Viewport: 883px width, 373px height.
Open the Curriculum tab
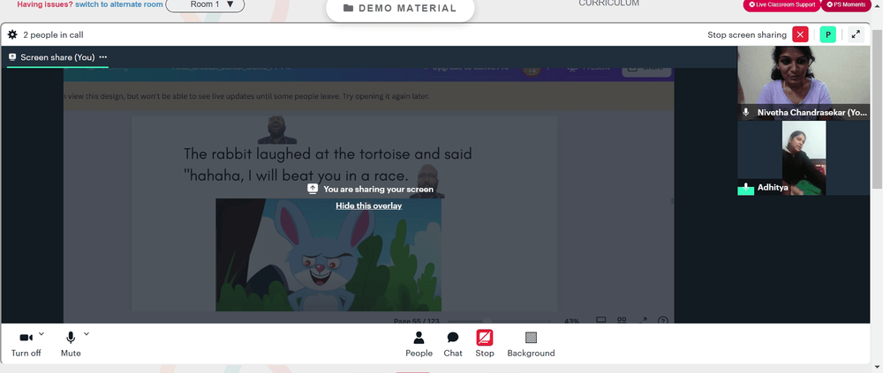[x=608, y=4]
